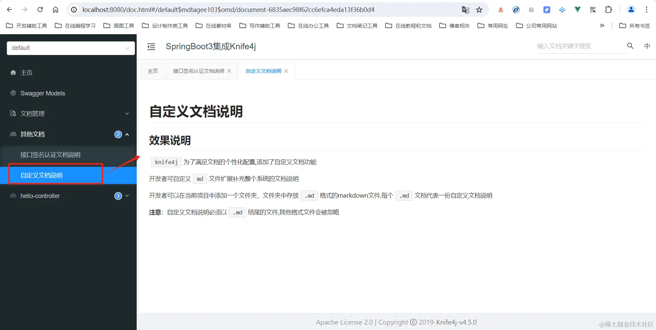Image resolution: width=656 pixels, height=330 pixels.
Task: Toggle the bookmark star for this page
Action: (x=479, y=10)
